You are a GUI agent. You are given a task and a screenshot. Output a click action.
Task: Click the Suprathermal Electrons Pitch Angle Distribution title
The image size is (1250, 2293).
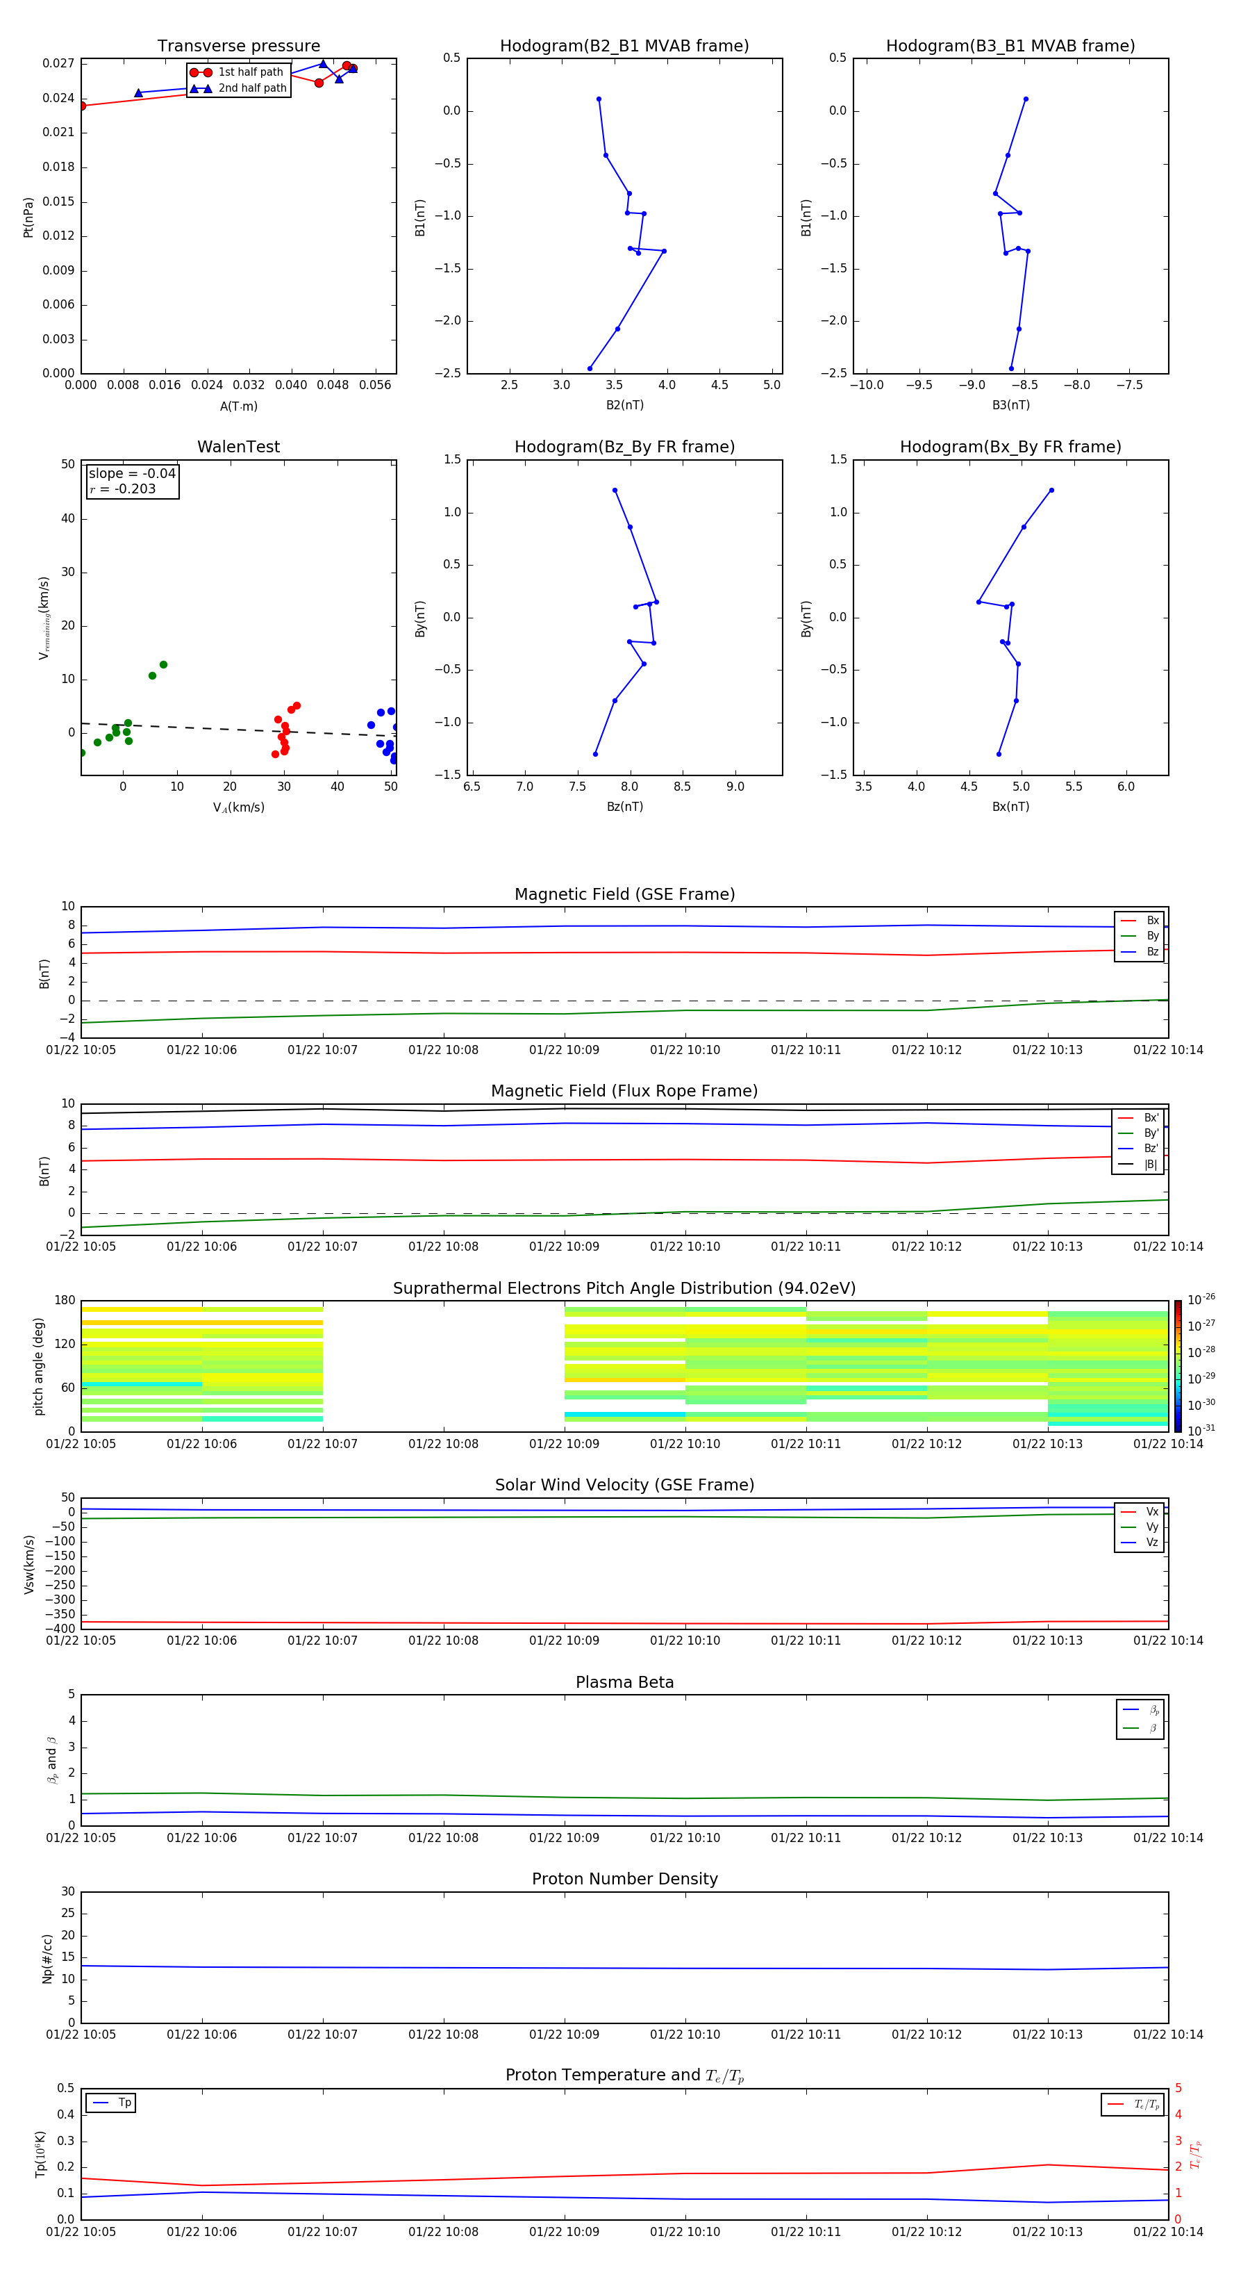pyautogui.click(x=624, y=1289)
